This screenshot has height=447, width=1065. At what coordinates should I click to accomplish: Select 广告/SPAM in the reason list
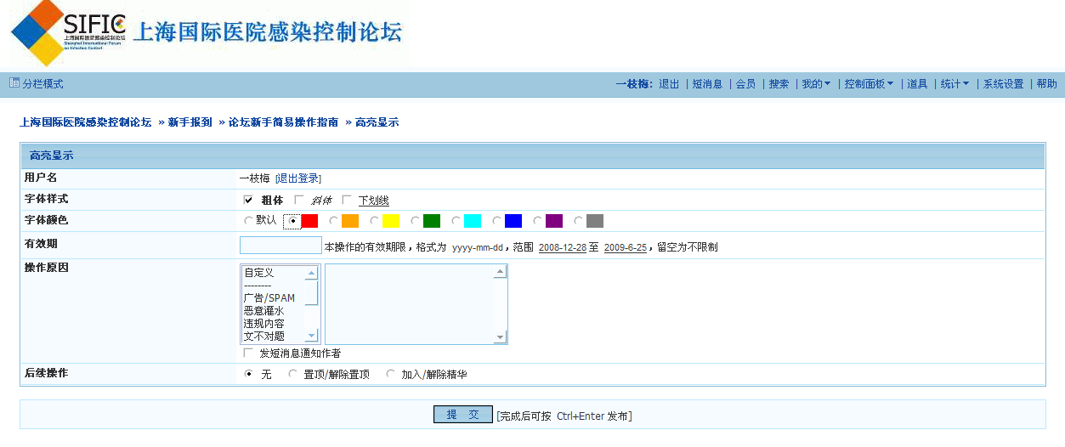(269, 298)
